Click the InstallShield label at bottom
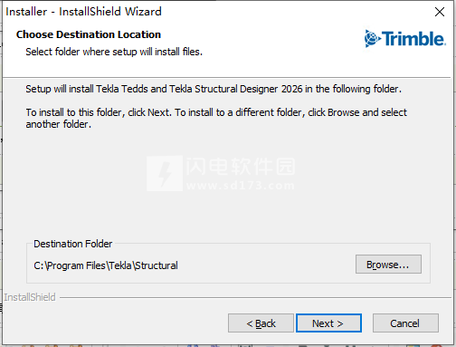Screen dimensions: 456x347 [30, 297]
